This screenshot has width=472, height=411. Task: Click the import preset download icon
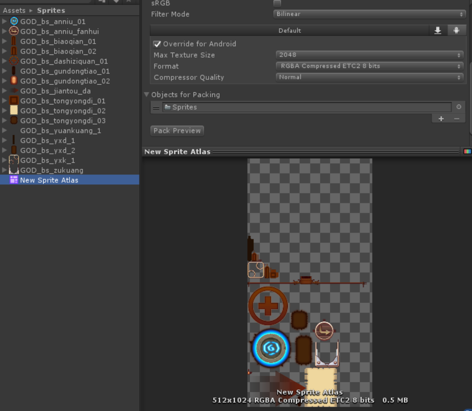click(x=437, y=30)
